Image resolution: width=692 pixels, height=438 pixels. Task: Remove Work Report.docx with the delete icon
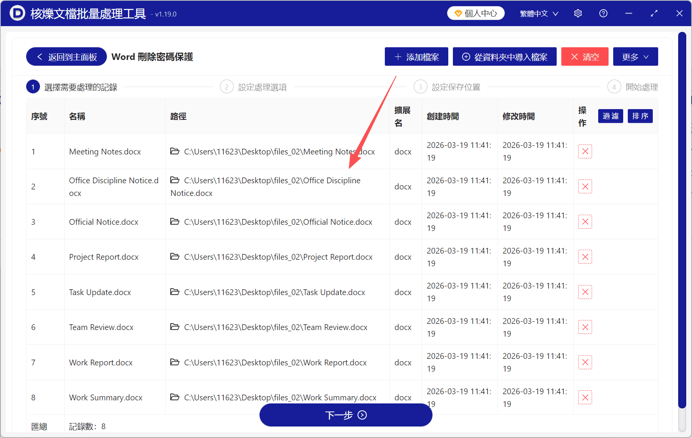[x=585, y=362]
